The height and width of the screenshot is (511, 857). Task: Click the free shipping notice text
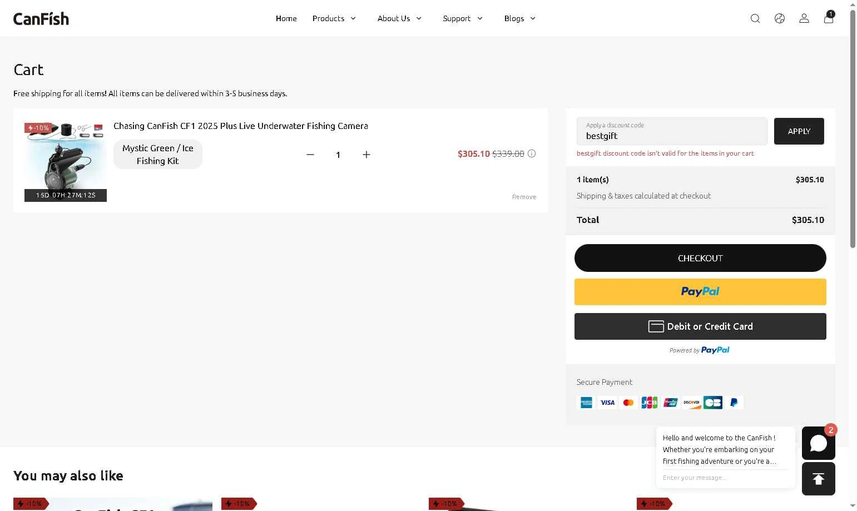(x=150, y=93)
